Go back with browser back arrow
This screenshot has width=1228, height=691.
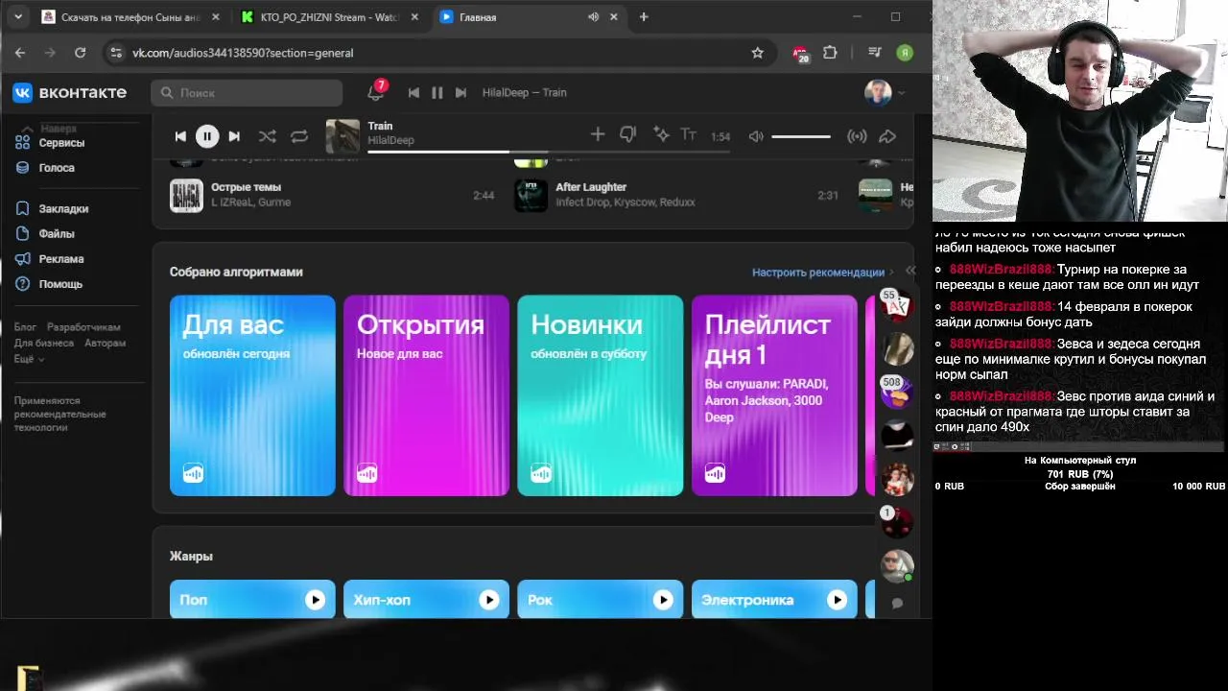(20, 53)
